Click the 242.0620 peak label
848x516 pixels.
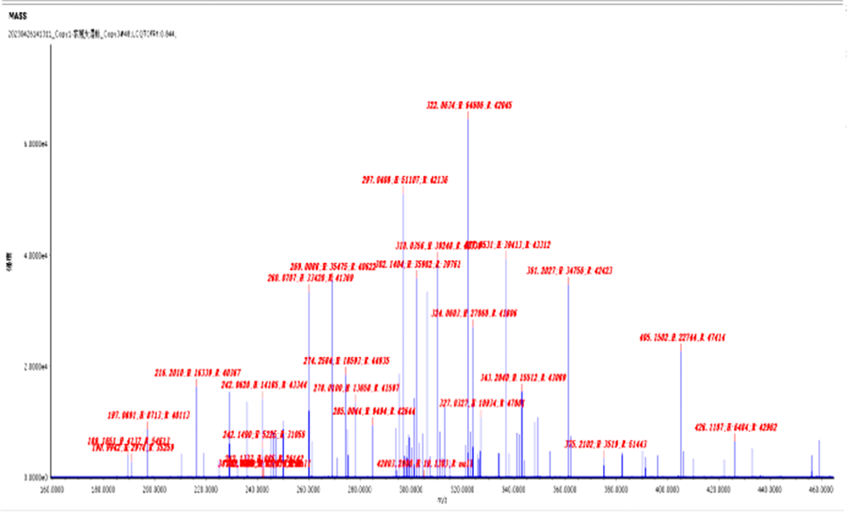click(264, 385)
